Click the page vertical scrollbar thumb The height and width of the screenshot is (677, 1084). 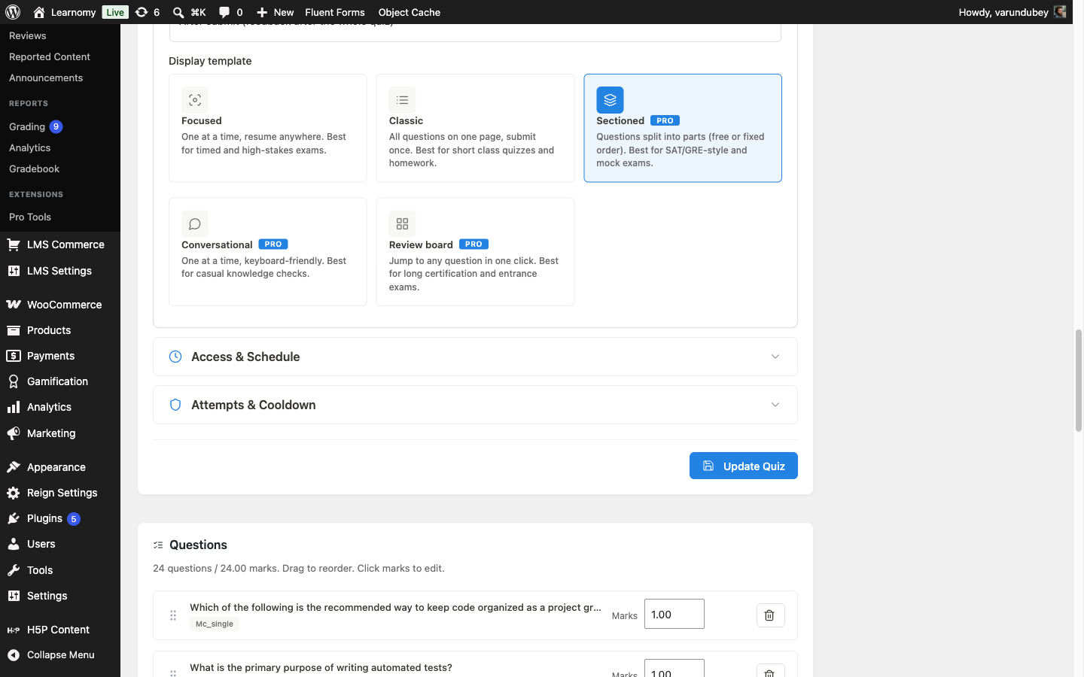coord(1078,380)
